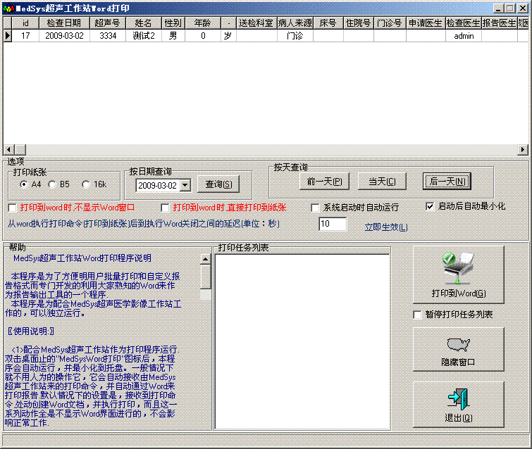Click the map icon on Hide Window button
This screenshot has width=532, height=449.
point(459,345)
